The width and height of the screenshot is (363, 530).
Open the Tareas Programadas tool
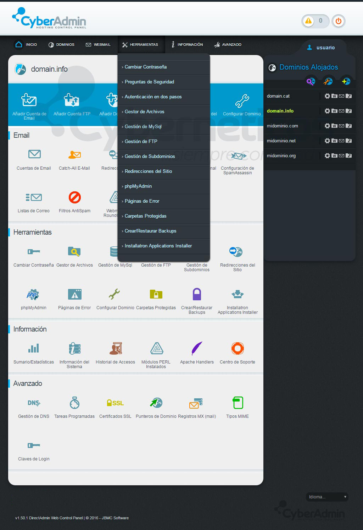[74, 402]
